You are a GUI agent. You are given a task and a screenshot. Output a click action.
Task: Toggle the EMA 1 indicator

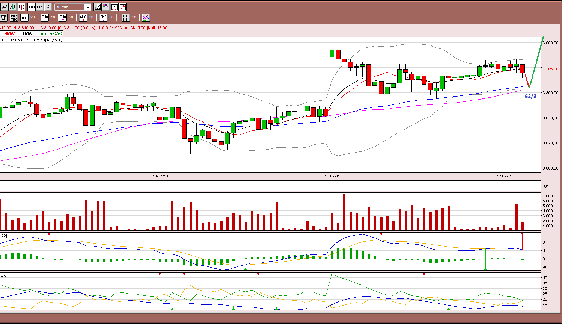45,17
